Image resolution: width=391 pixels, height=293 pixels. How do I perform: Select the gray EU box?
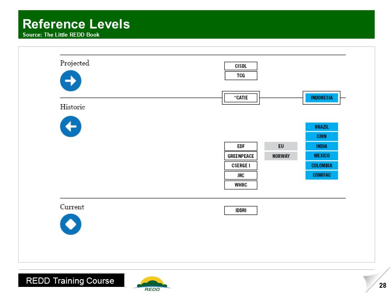(x=281, y=146)
